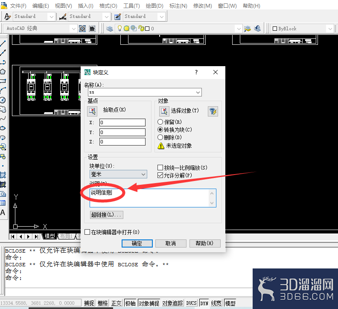This screenshot has height=309, width=338.
Task: Click the My Workspace icon
Action: click(92, 29)
